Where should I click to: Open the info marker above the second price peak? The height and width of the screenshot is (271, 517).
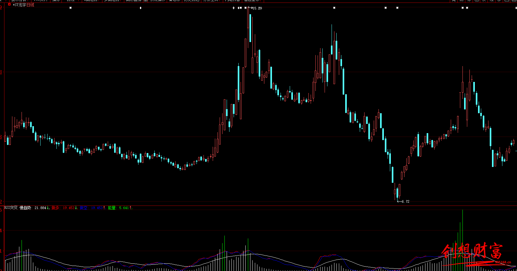coord(334,8)
